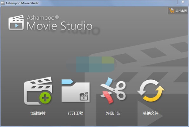Click the Ashampoo Movie Studio title bar text
Viewport: 189px width, 127px height.
pyautogui.click(x=23, y=3)
